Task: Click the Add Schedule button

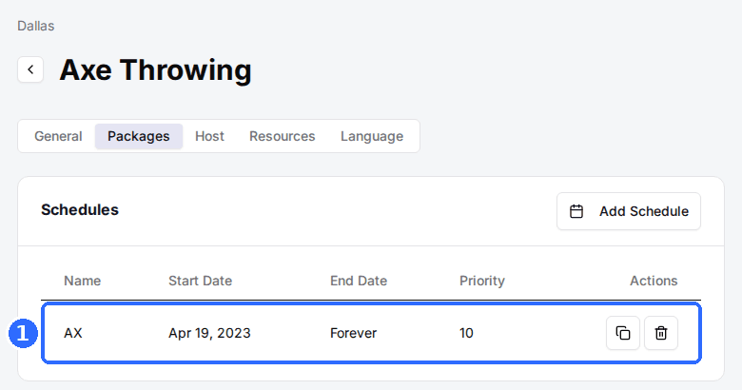Action: 629,211
